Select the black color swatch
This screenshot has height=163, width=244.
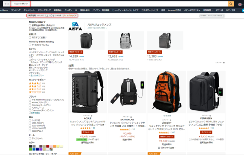pos(30,146)
